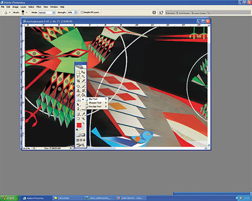The height and width of the screenshot is (201, 252).
Task: Open the Tool Presets palette tab
Action: click(x=184, y=13)
